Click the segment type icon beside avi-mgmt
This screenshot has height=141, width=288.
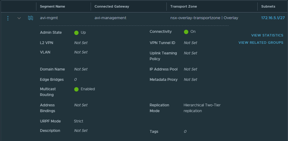30,18
